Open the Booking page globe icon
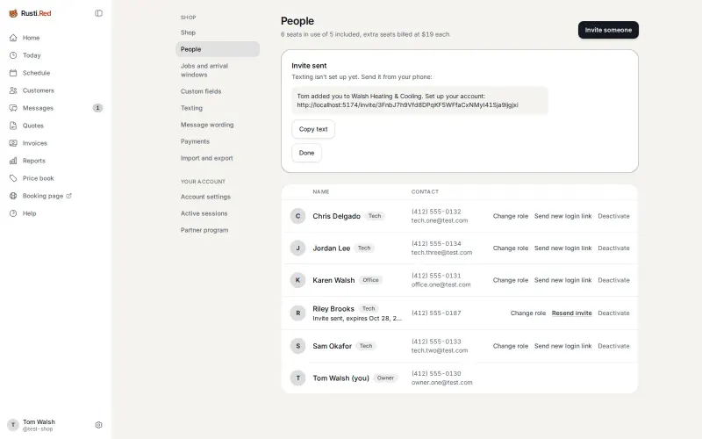The image size is (702, 439). pos(13,196)
